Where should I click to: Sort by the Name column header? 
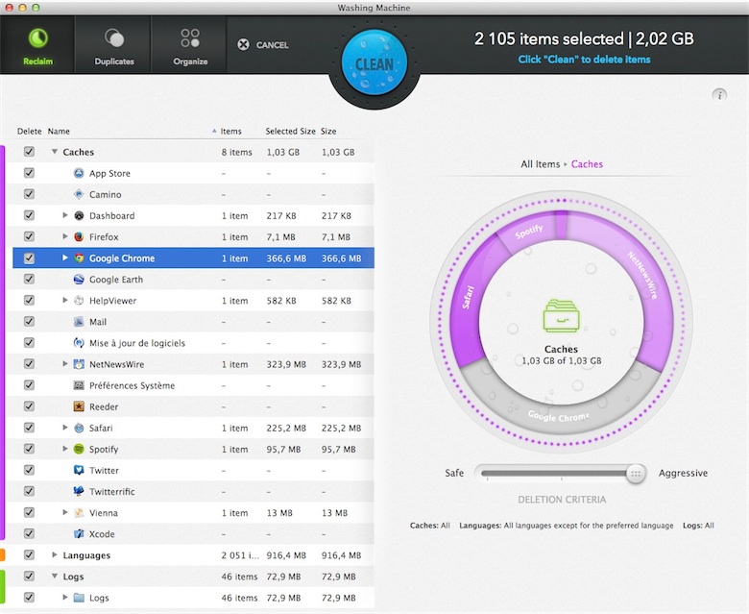(59, 131)
